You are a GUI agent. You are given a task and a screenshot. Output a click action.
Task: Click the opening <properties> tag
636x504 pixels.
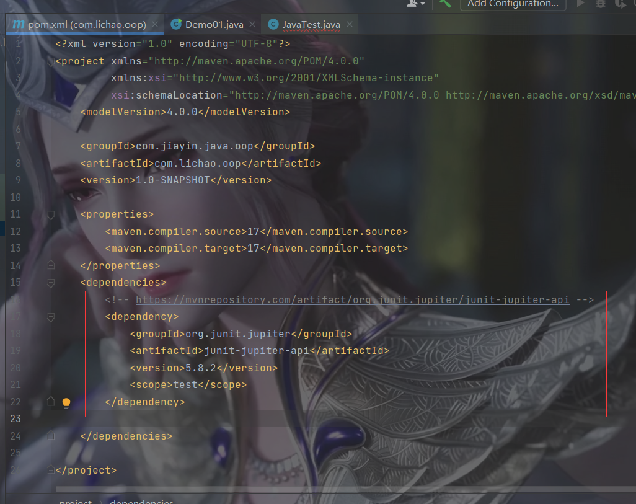(x=117, y=214)
